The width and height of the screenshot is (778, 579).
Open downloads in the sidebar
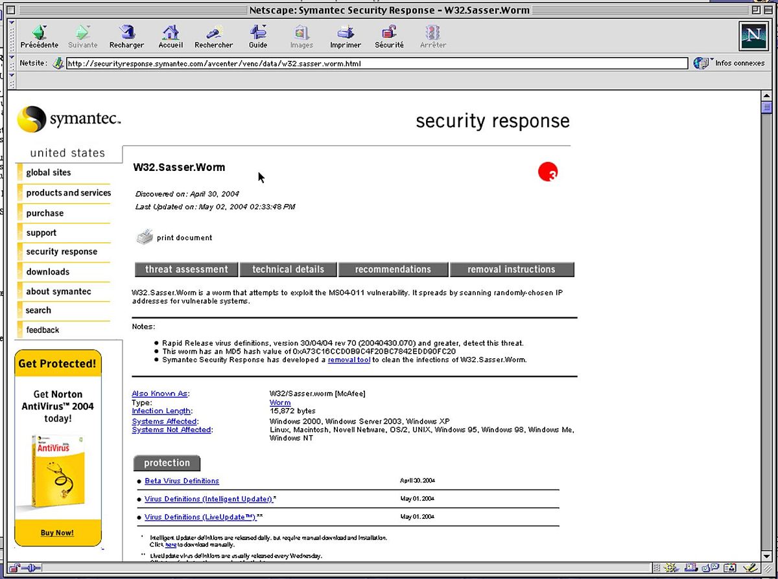click(x=48, y=272)
